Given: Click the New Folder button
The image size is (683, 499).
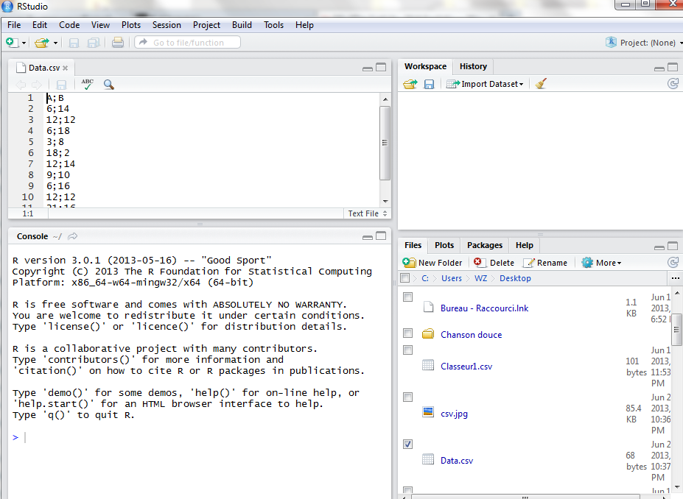Looking at the screenshot, I should click(x=432, y=263).
